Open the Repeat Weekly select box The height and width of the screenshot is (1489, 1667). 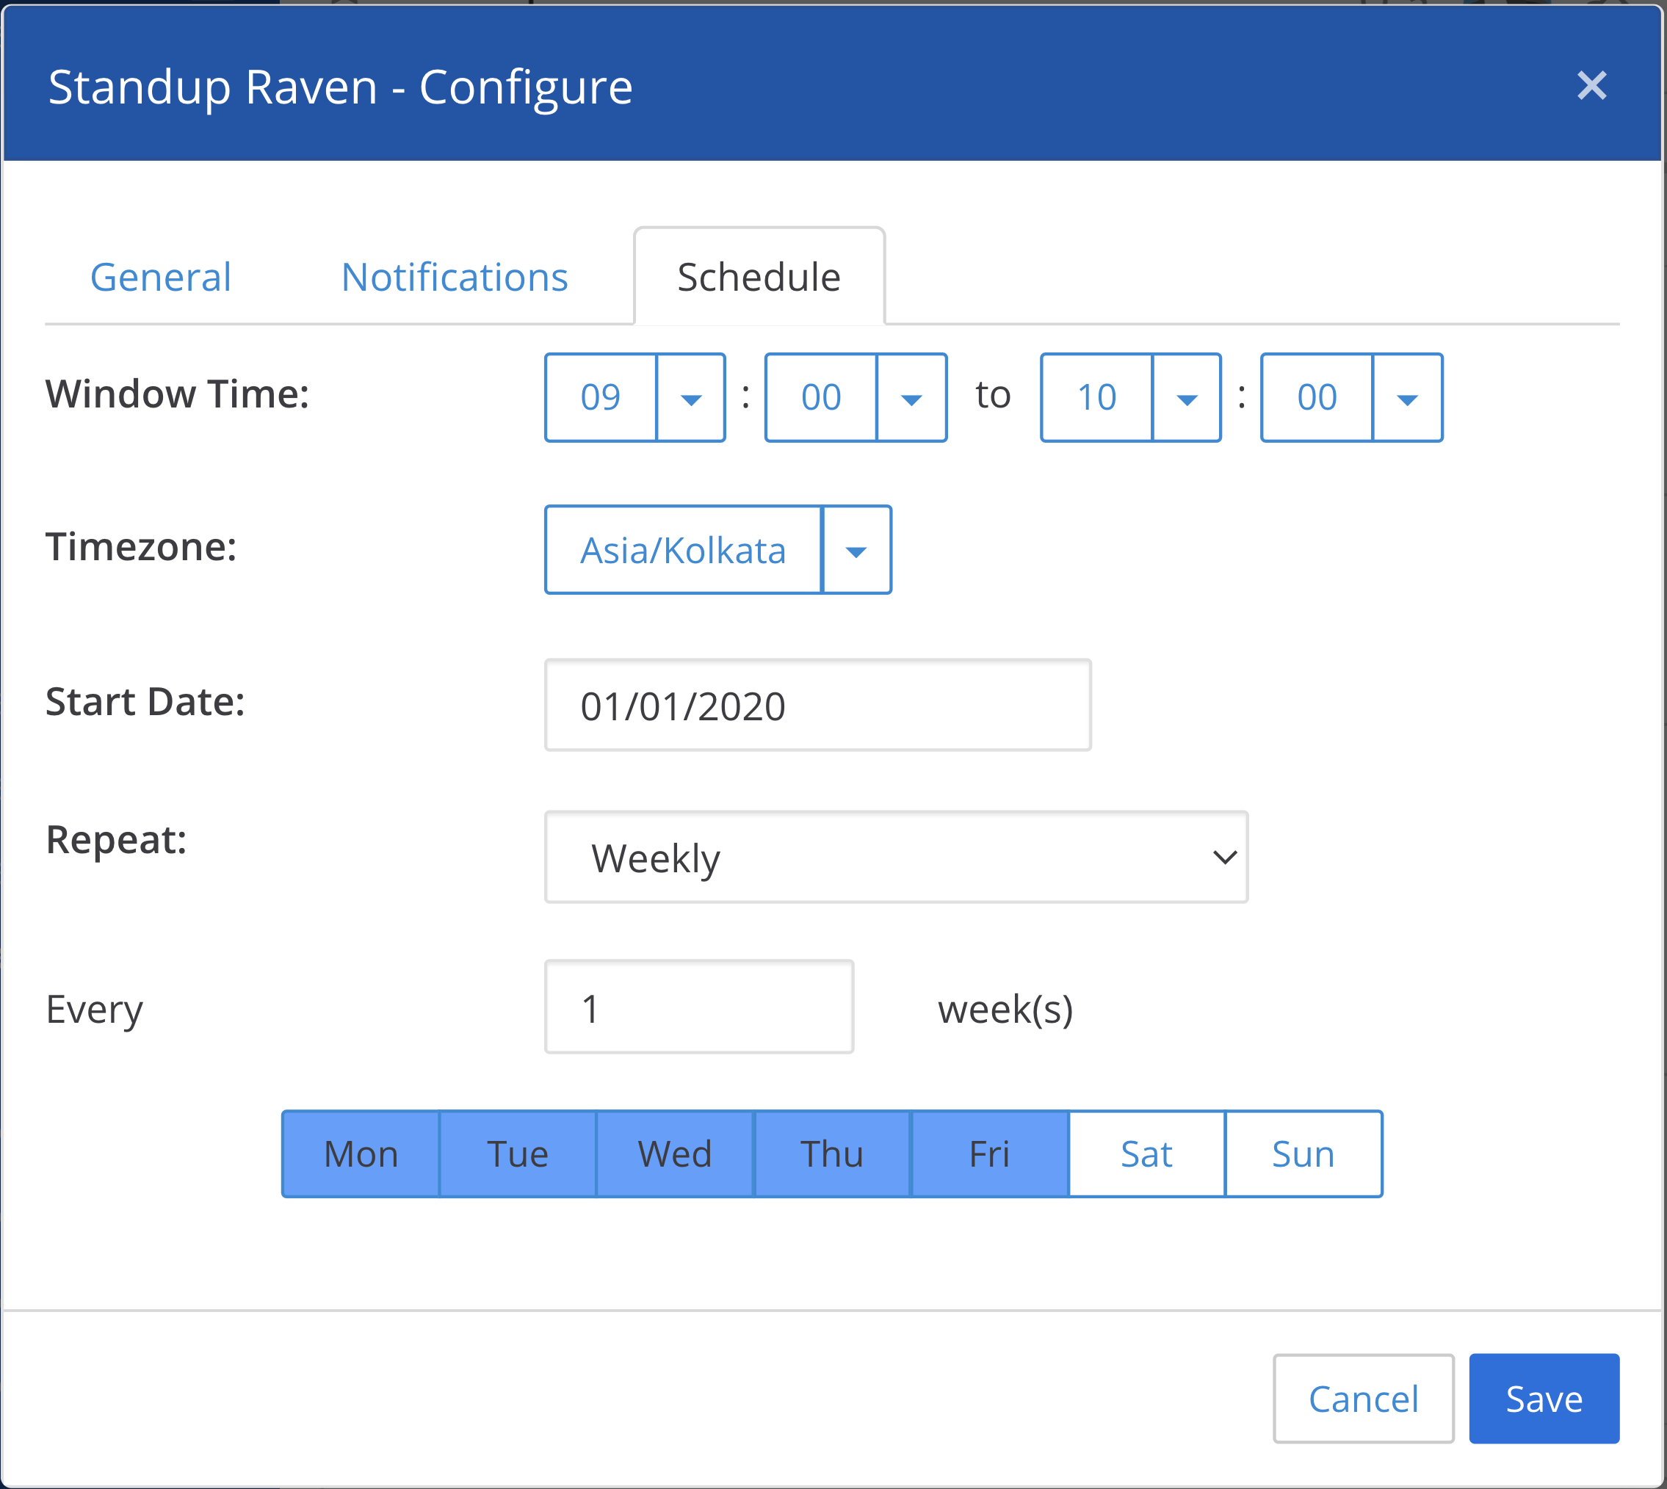[x=895, y=858]
